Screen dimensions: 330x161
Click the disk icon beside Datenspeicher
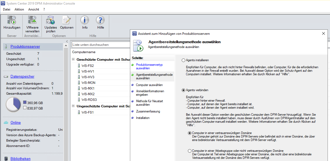click(x=6, y=77)
